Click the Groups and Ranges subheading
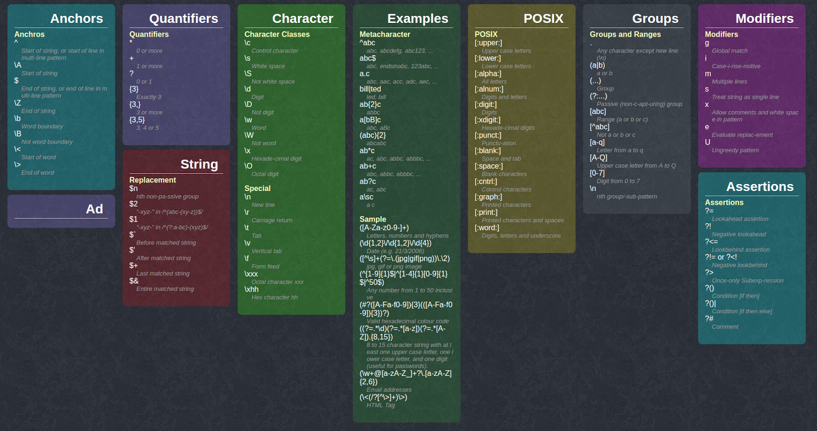This screenshot has height=431, width=817. [625, 35]
